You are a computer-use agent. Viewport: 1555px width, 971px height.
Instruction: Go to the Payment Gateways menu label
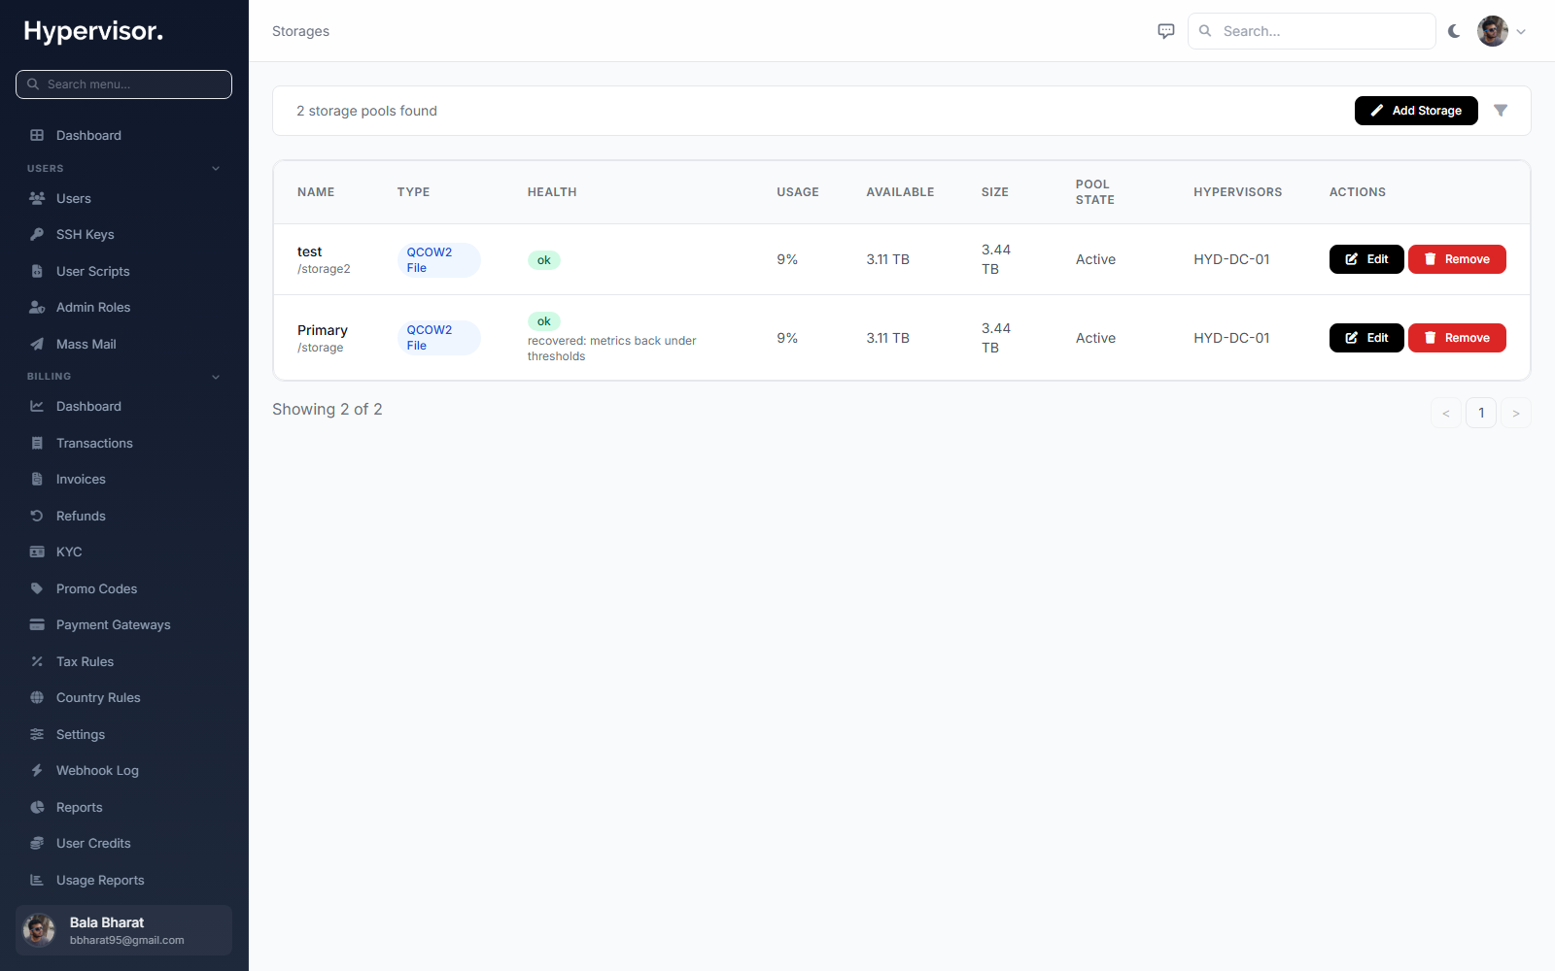coord(114,624)
